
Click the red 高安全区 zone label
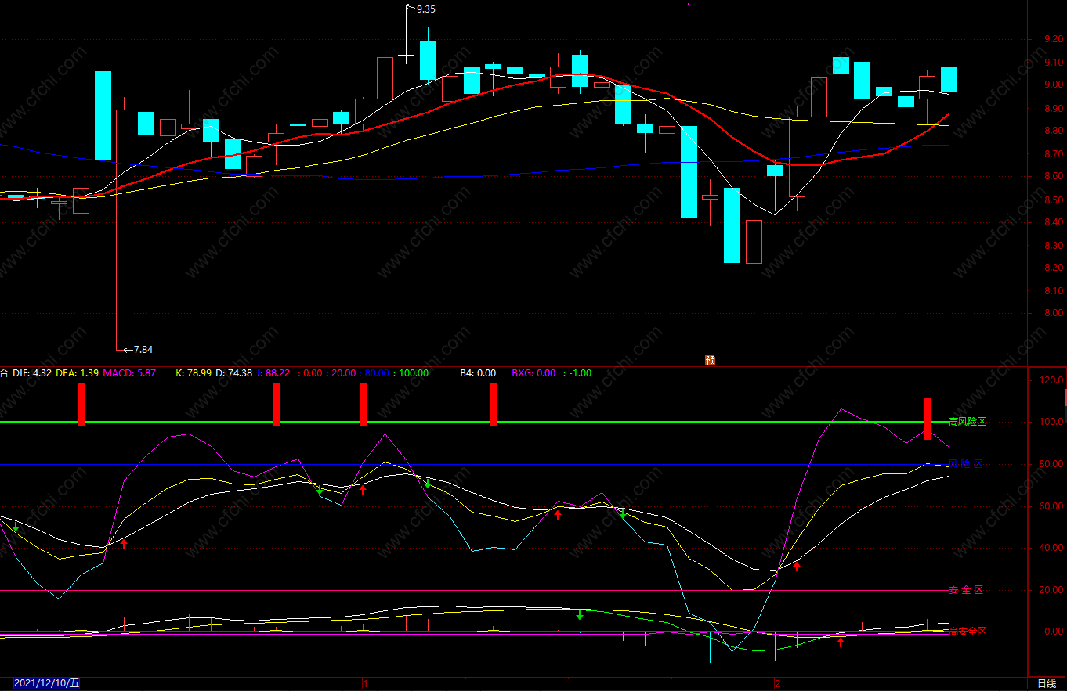968,632
